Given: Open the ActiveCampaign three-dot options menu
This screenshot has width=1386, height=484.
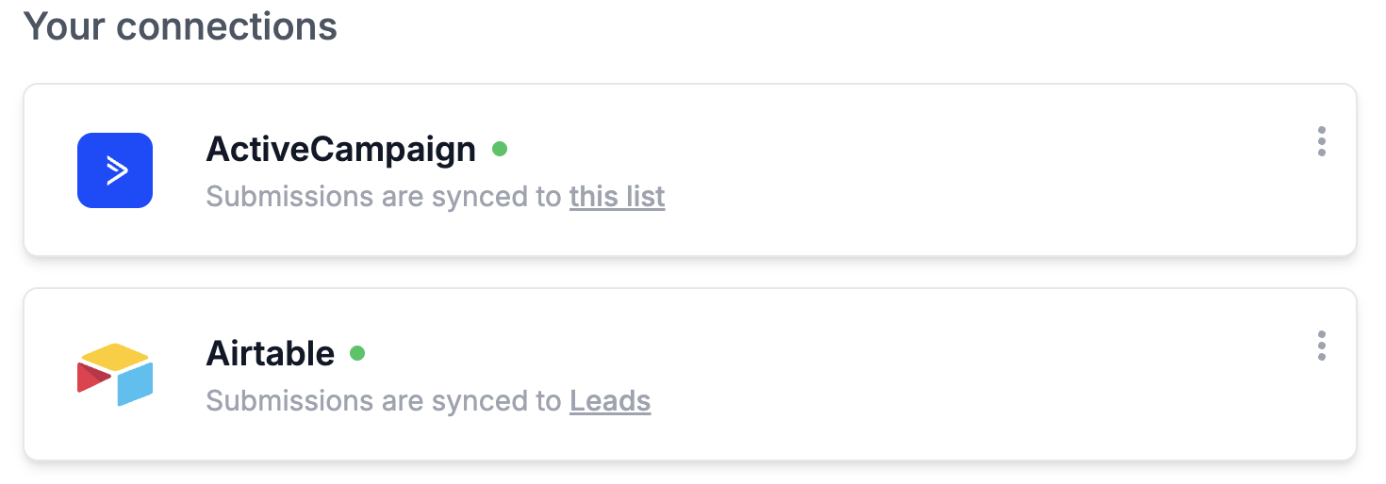Looking at the screenshot, I should pos(1322,141).
